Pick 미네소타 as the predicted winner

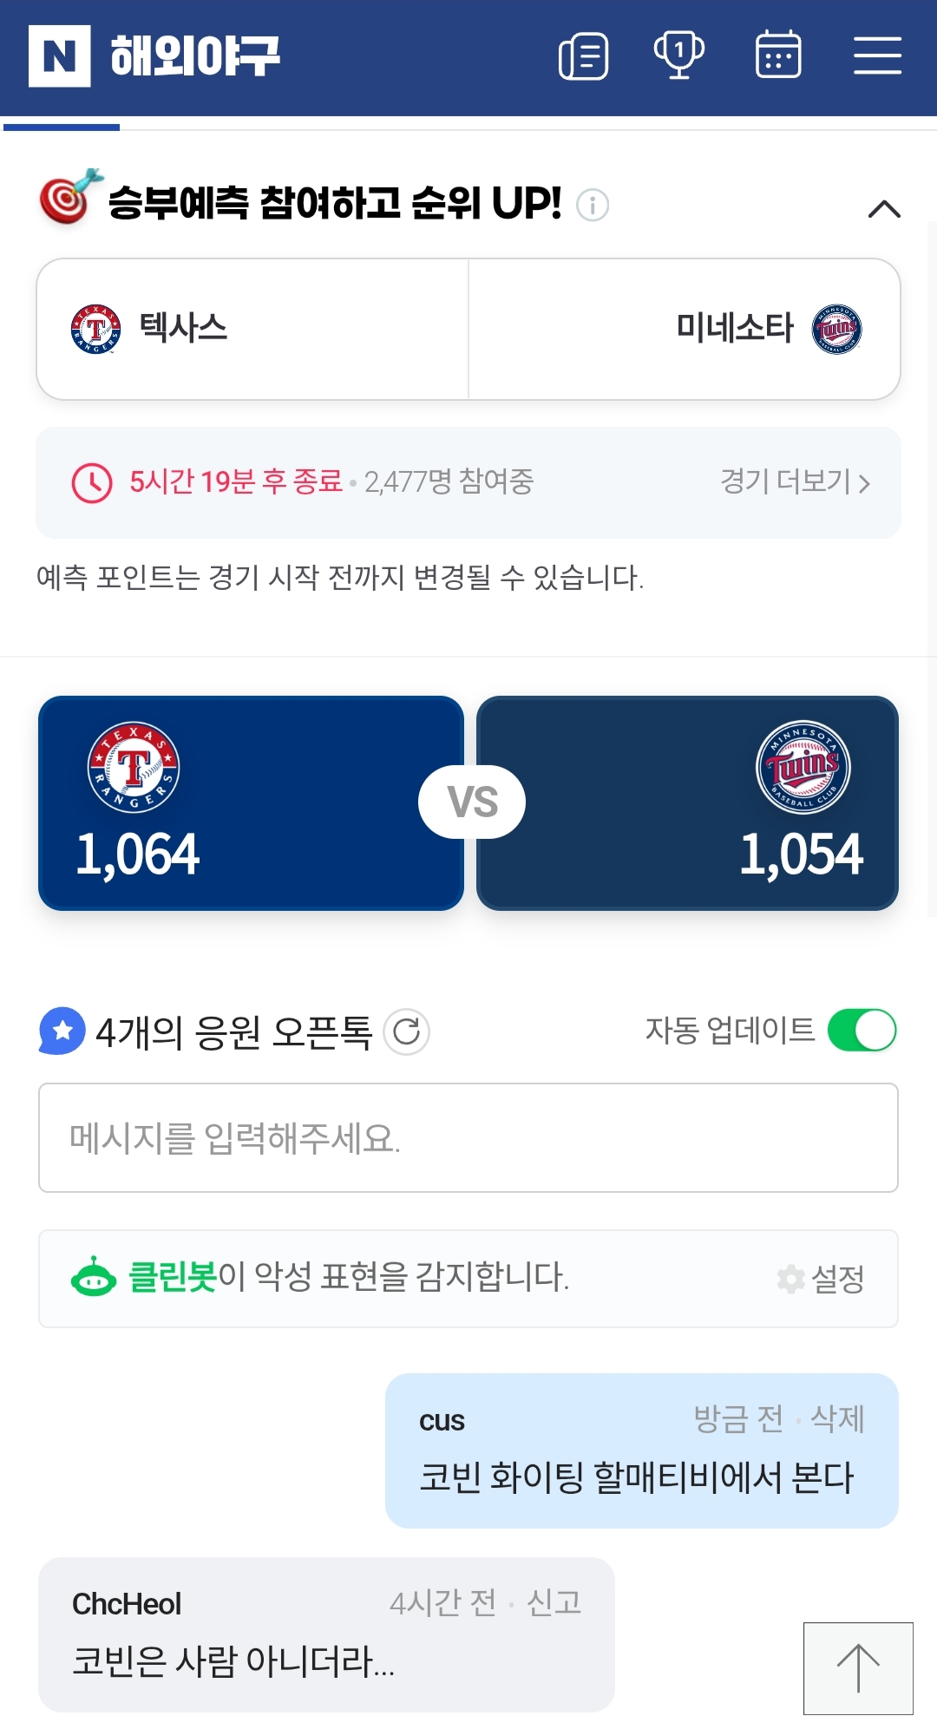684,330
